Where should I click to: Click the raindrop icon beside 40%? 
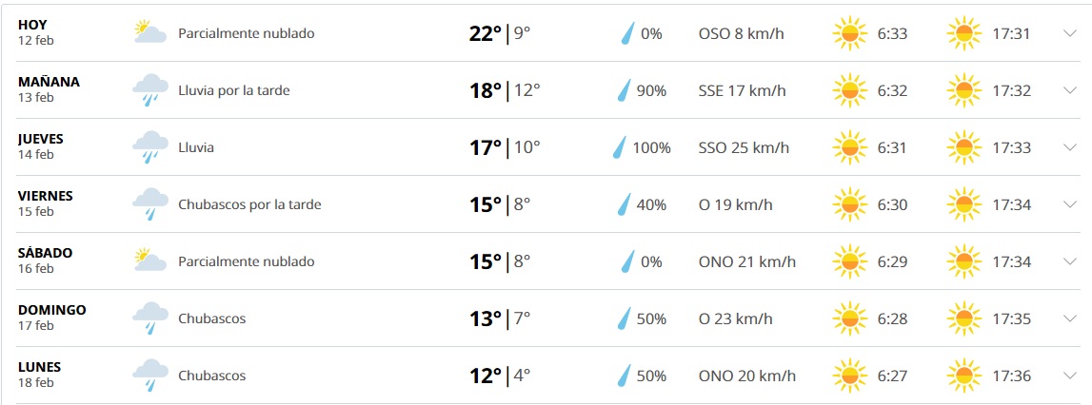click(x=625, y=204)
